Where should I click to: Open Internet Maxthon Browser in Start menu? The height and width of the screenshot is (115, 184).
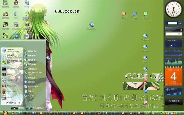[x=12, y=50]
